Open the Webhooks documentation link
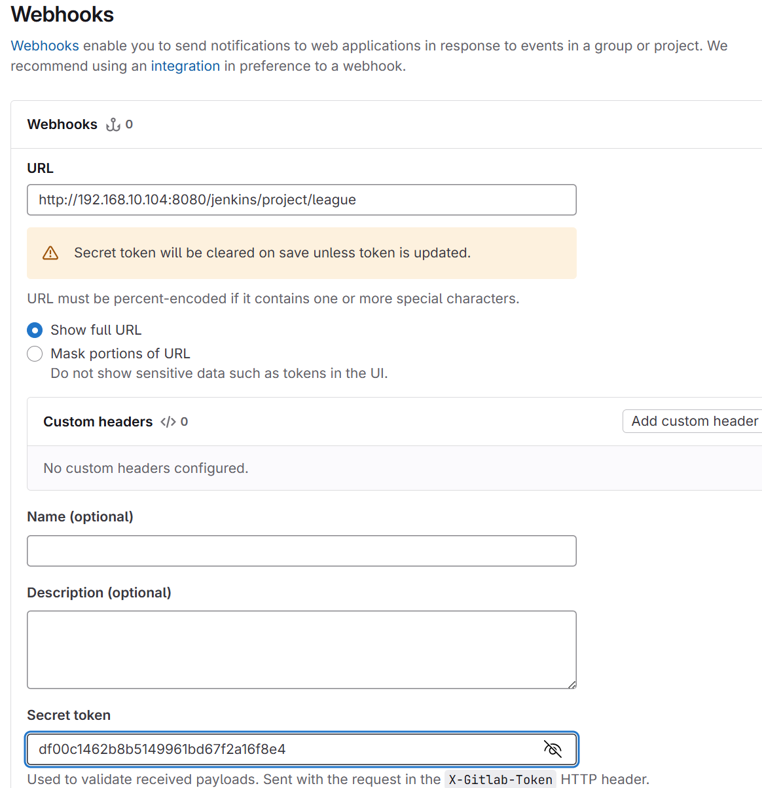Screen dimensions: 762x788 tap(45, 46)
